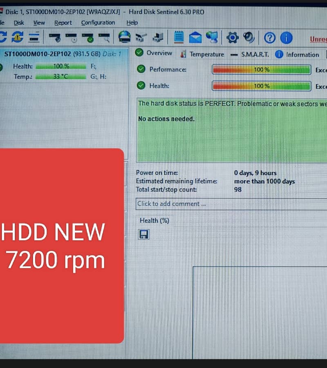This screenshot has width=327, height=368.
Task: Click the disk icon with magnifier
Action: point(104,38)
